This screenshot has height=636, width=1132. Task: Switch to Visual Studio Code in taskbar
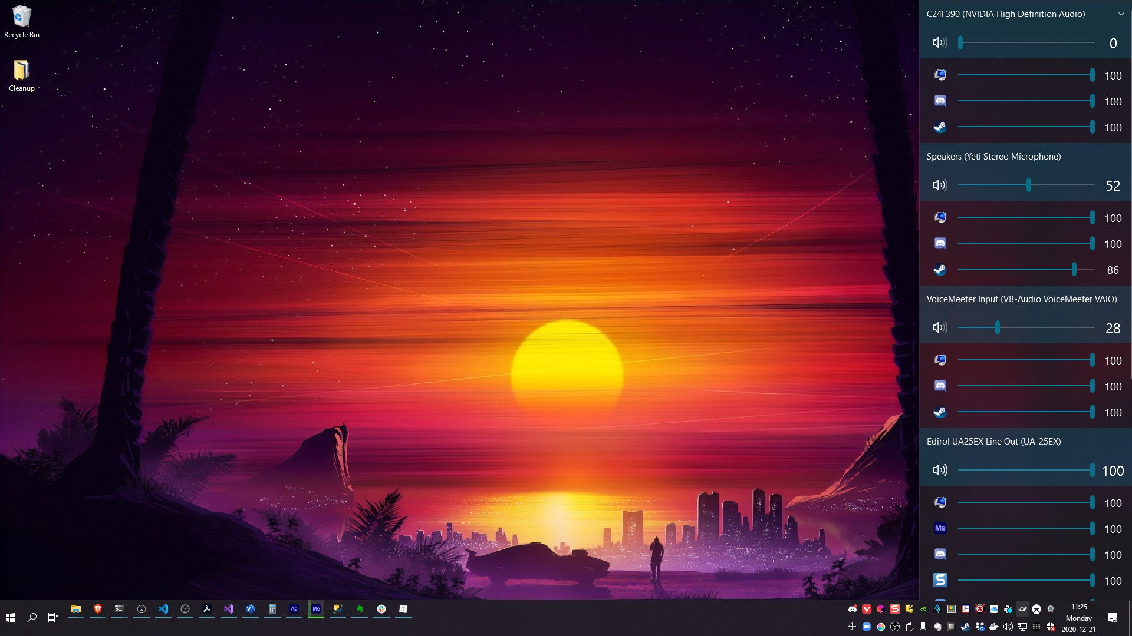163,609
